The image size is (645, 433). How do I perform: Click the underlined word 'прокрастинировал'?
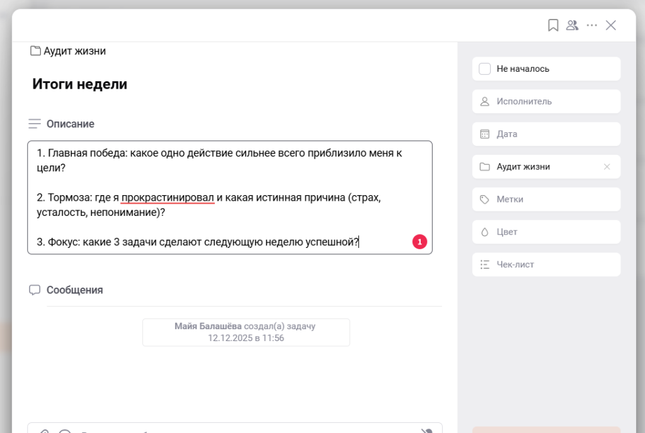click(x=168, y=198)
